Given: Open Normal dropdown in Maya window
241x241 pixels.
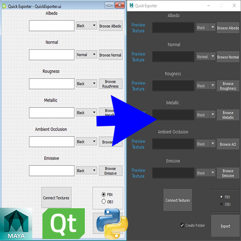Looking at the screenshot, I should click(x=206, y=56).
